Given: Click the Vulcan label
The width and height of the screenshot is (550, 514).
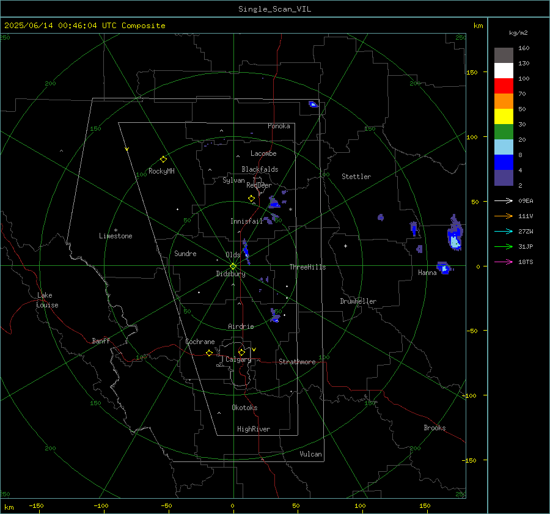Looking at the screenshot, I should (310, 454).
